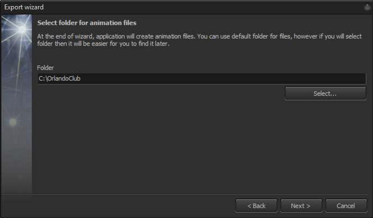Click the wizard description paragraph text
Screen dimensions: 373x218
pyautogui.click(x=199, y=40)
